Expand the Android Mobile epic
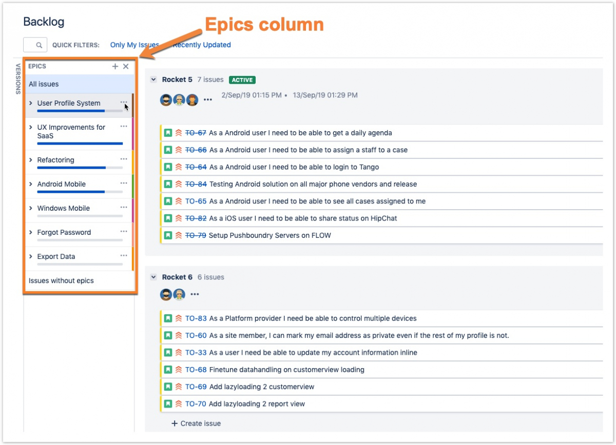 [31, 184]
